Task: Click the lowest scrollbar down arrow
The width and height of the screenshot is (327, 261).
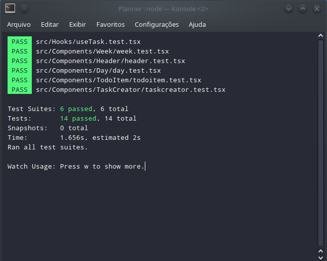Action: tap(321, 258)
